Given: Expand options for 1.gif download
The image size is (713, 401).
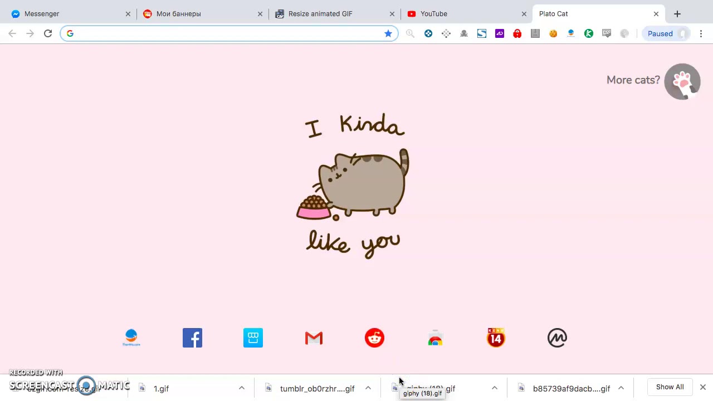Looking at the screenshot, I should pos(242,388).
